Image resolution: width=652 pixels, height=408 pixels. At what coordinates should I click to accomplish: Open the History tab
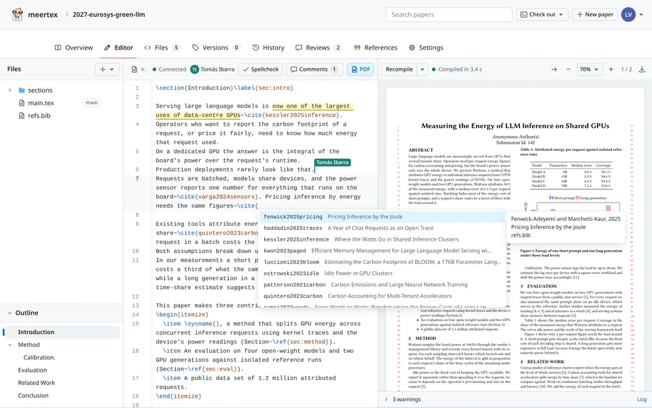click(268, 48)
